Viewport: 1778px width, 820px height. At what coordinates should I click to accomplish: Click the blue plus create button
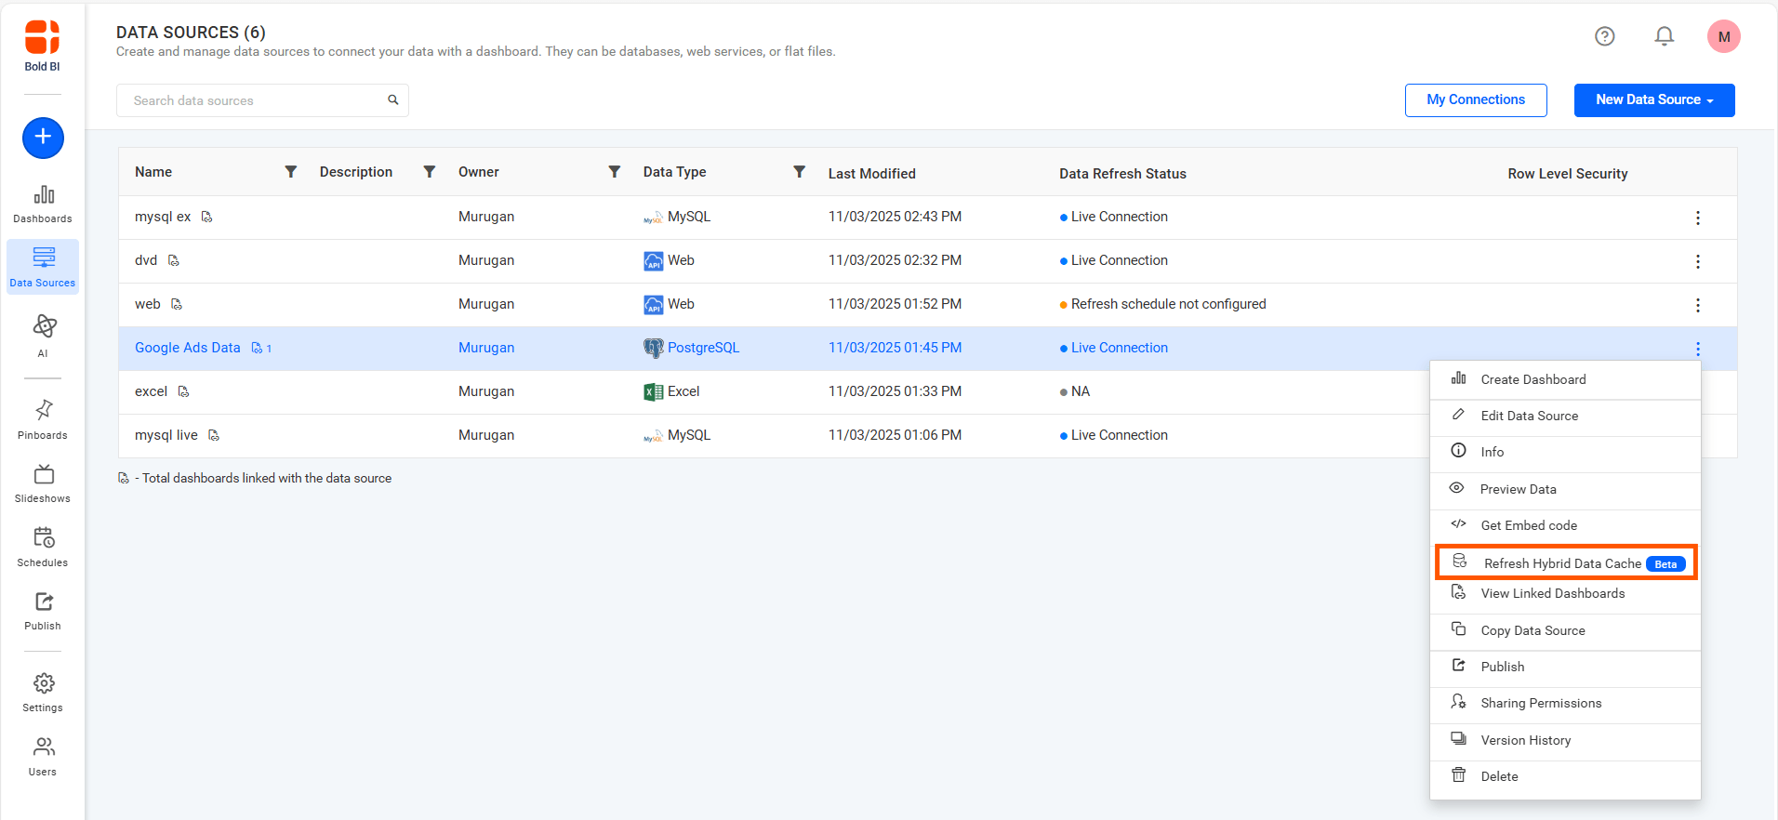point(43,138)
